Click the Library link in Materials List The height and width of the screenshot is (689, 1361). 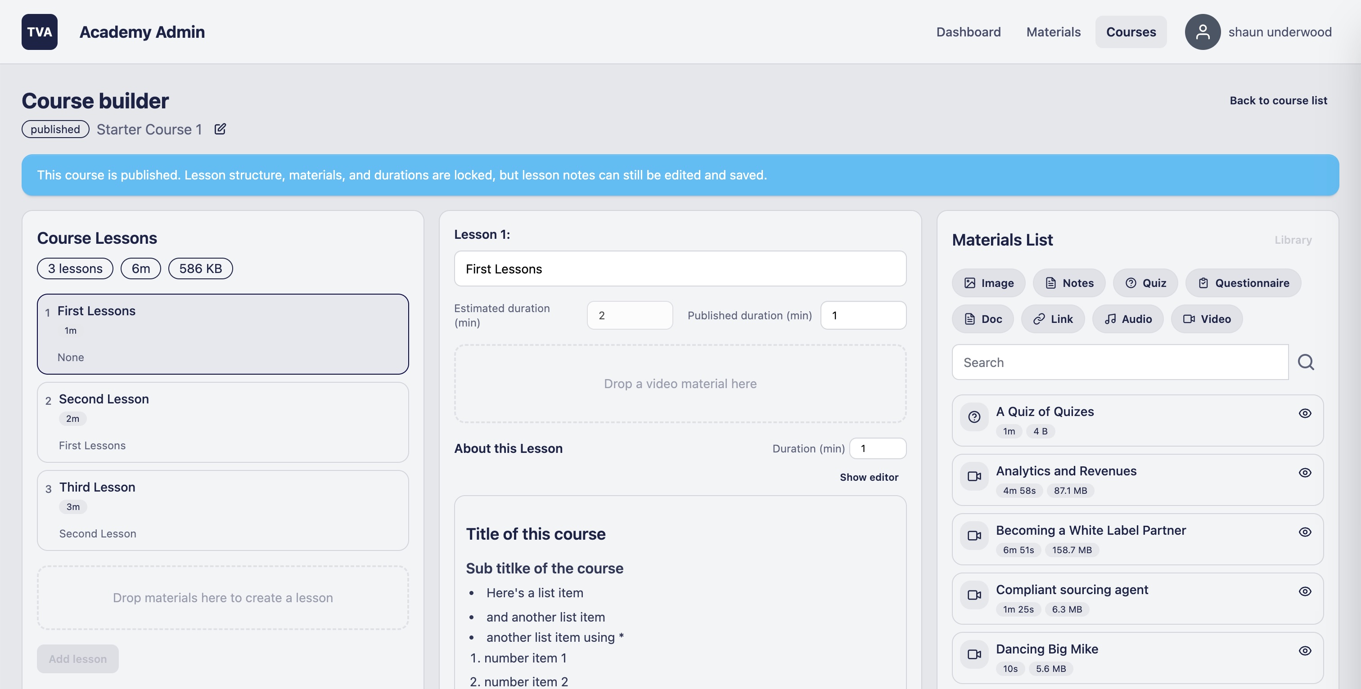point(1293,240)
